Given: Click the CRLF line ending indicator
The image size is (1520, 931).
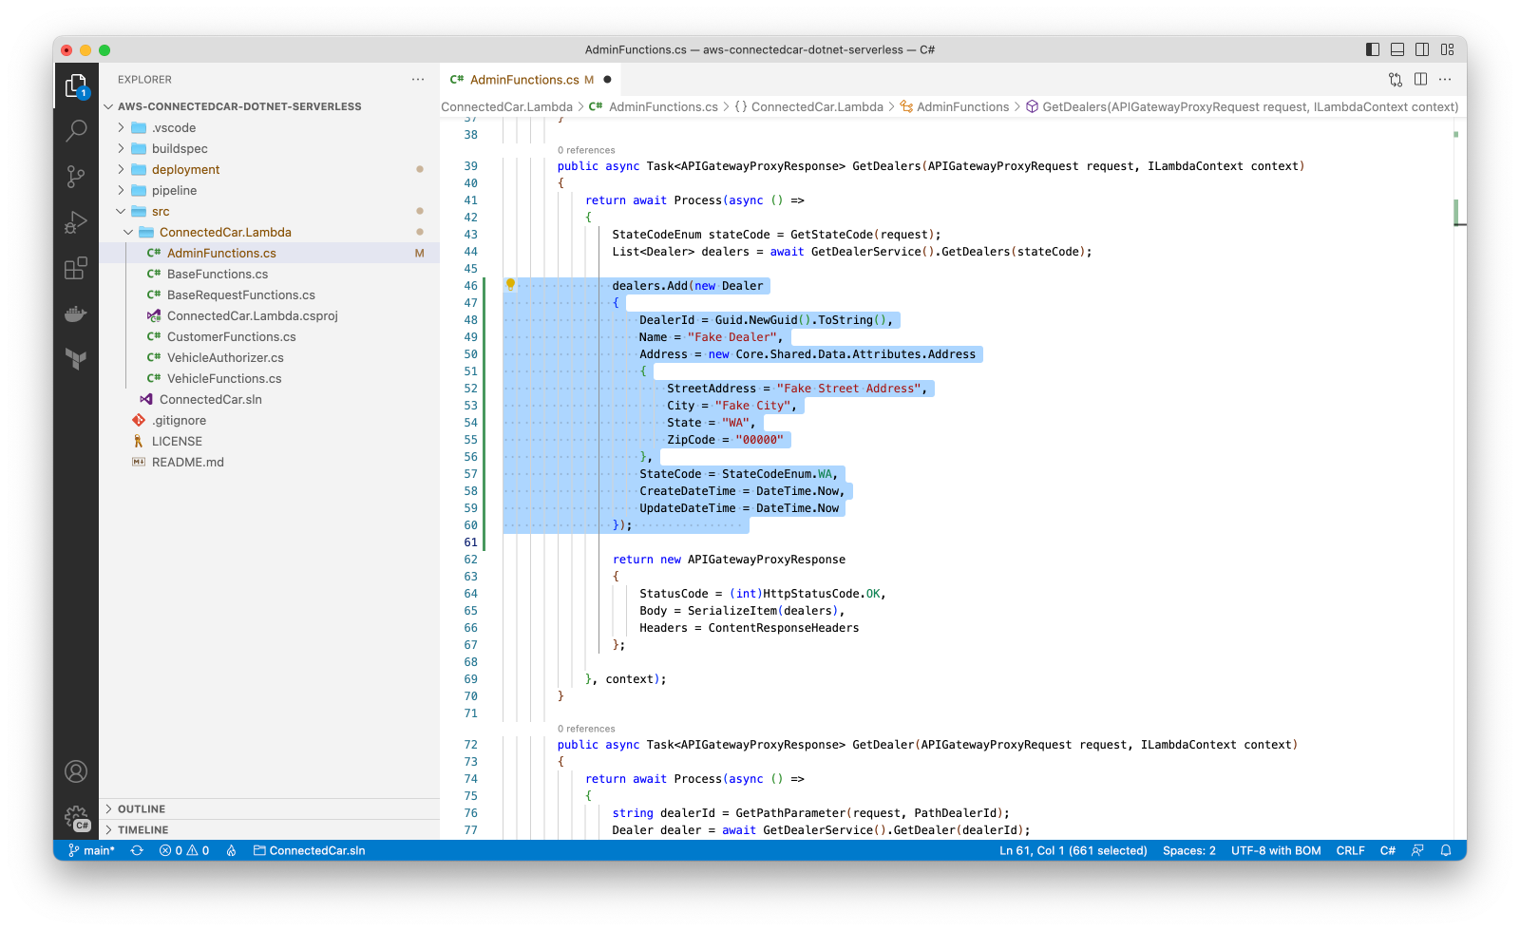Looking at the screenshot, I should coord(1350,850).
